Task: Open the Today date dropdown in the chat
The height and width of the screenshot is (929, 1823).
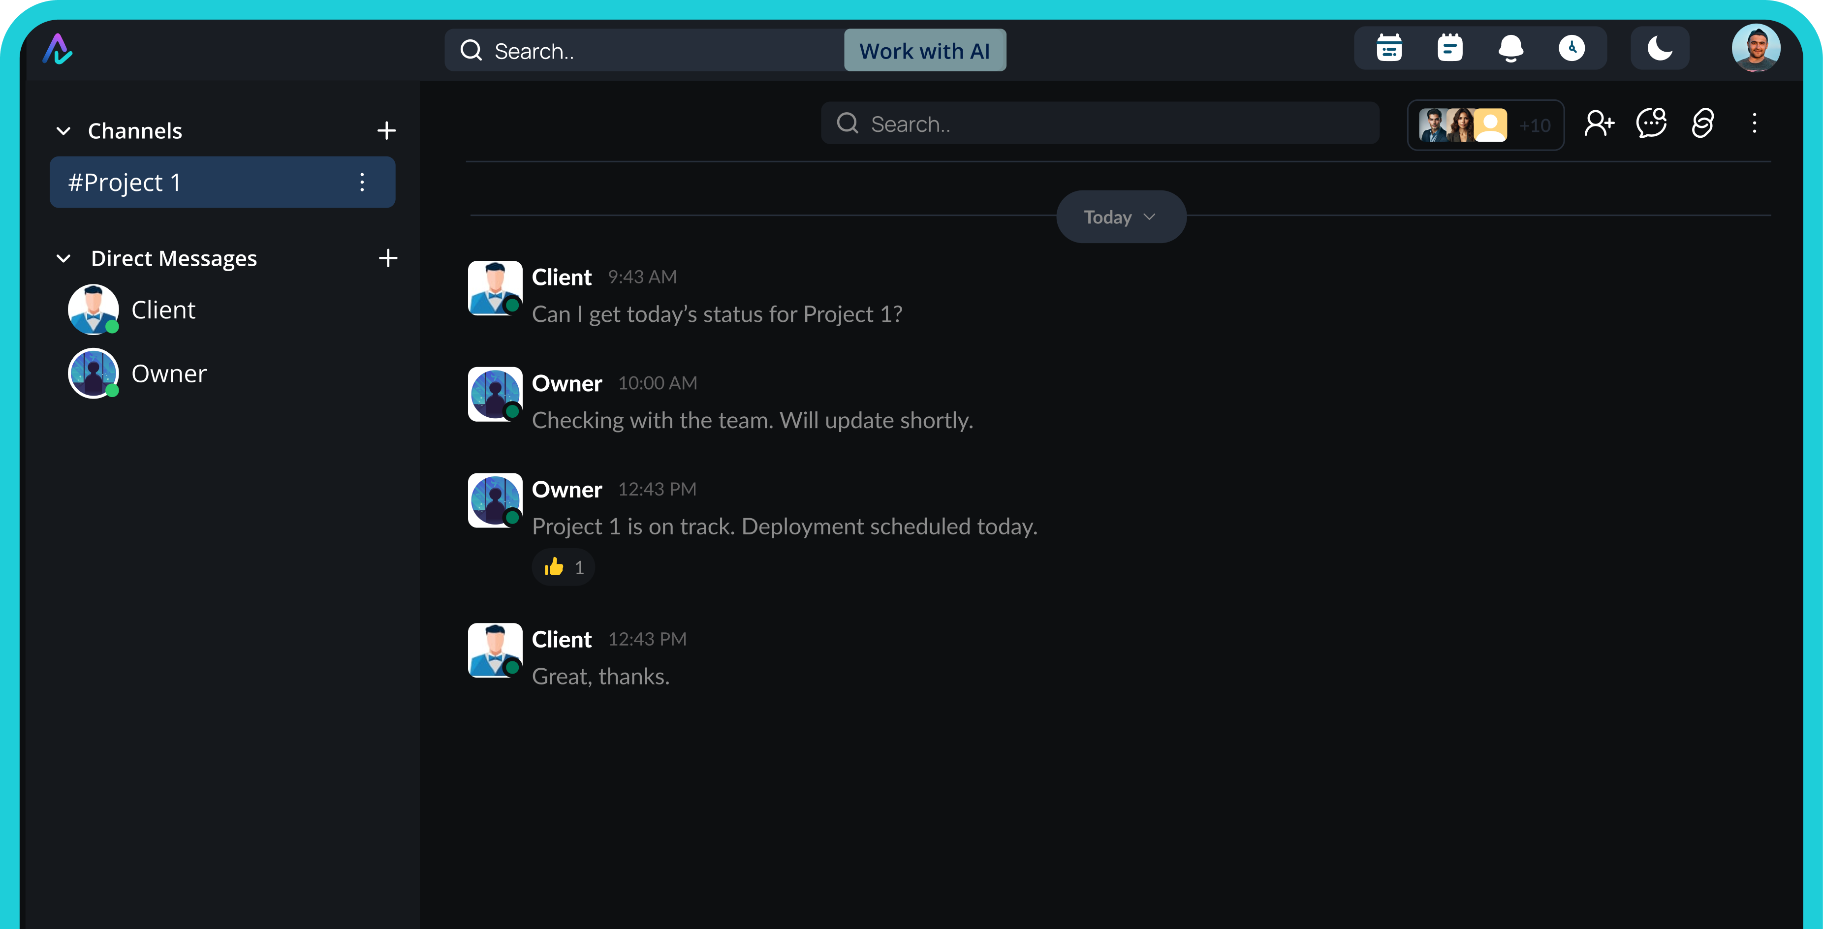Action: click(1120, 217)
